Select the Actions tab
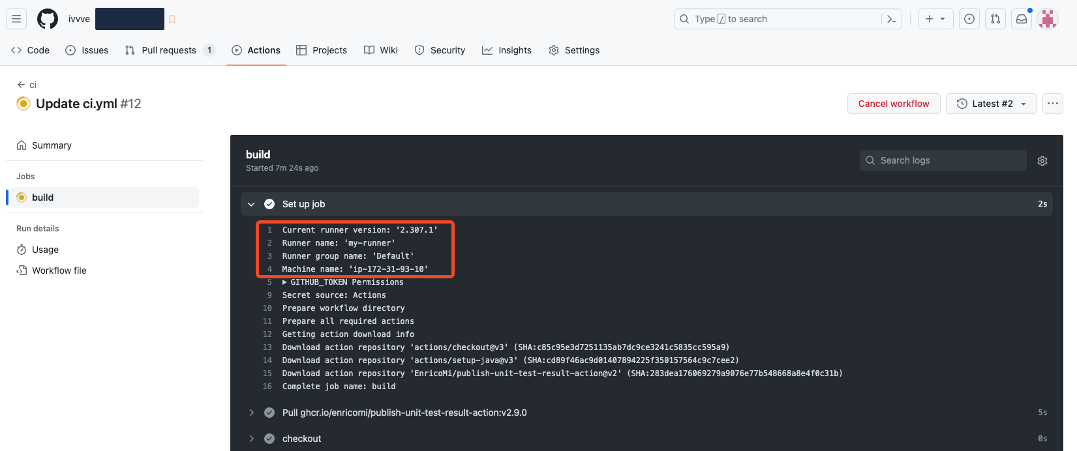 (x=256, y=50)
